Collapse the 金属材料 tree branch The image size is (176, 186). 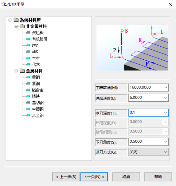[x=16, y=71]
